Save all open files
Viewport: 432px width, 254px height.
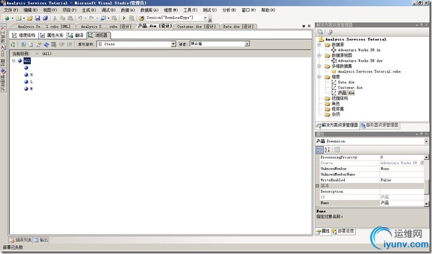click(45, 18)
